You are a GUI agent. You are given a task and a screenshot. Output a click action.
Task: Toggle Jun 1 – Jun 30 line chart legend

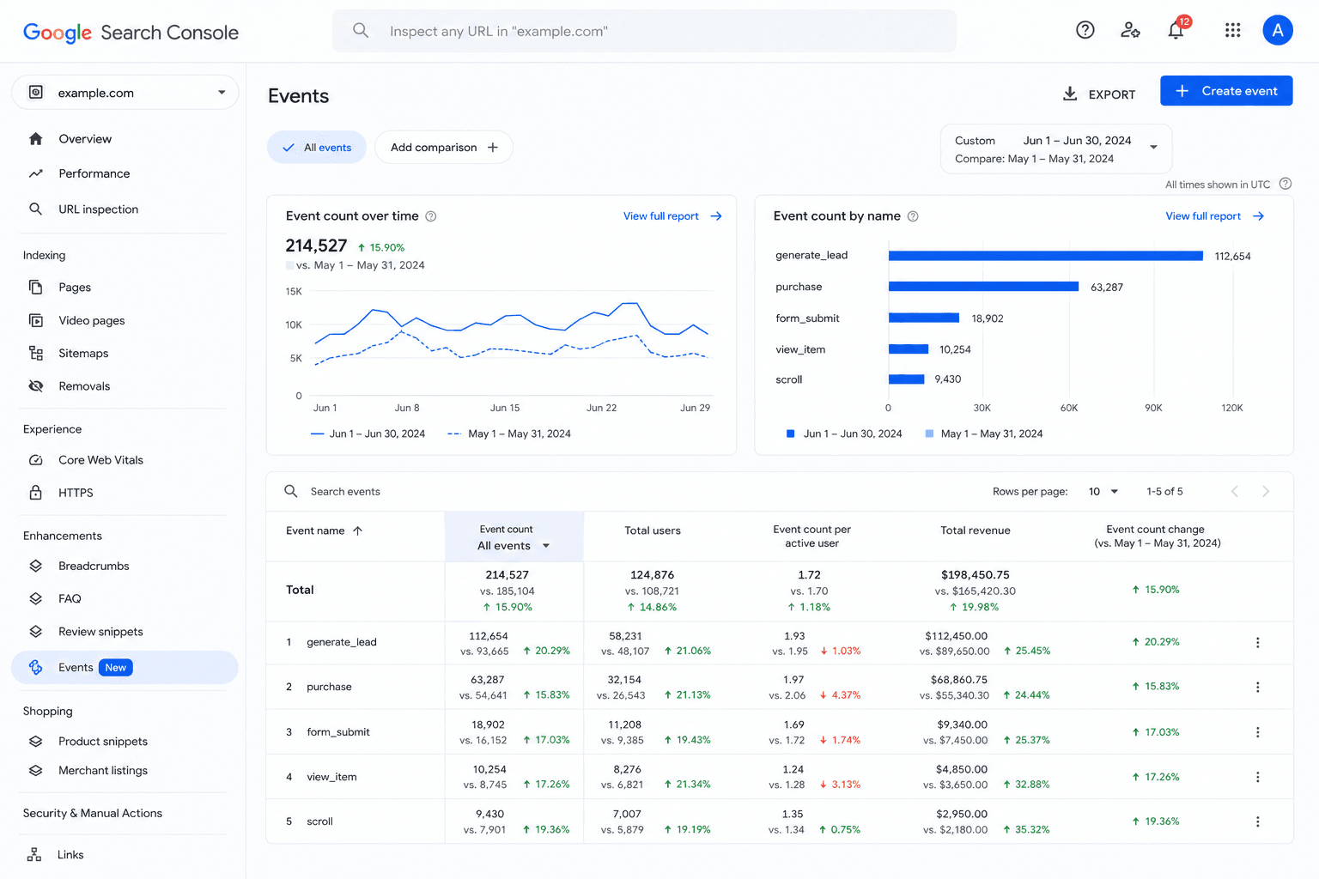click(368, 433)
